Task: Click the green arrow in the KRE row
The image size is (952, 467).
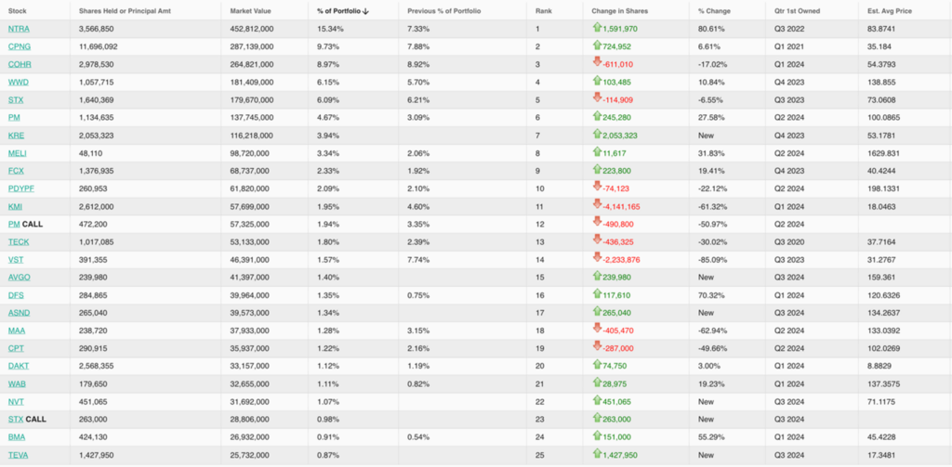Action: point(598,134)
